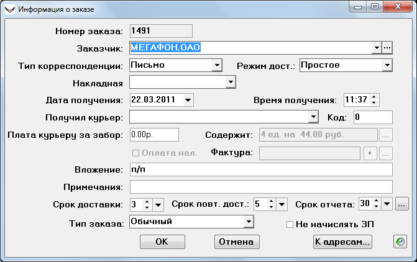Click the Код input field
This screenshot has width=417, height=262.
click(373, 117)
